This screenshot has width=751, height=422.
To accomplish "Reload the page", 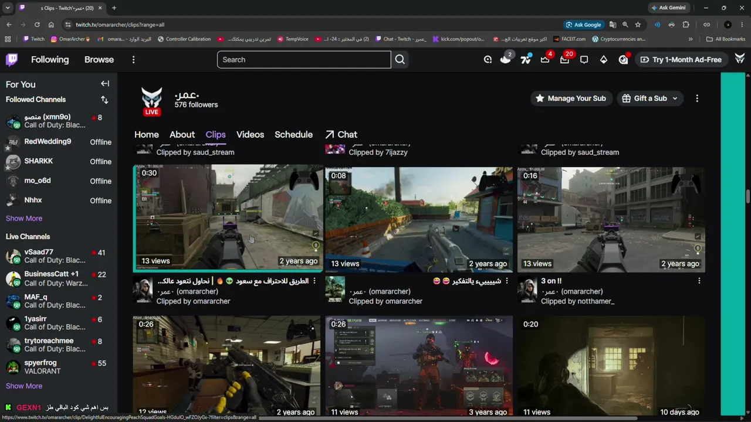I will coord(37,25).
